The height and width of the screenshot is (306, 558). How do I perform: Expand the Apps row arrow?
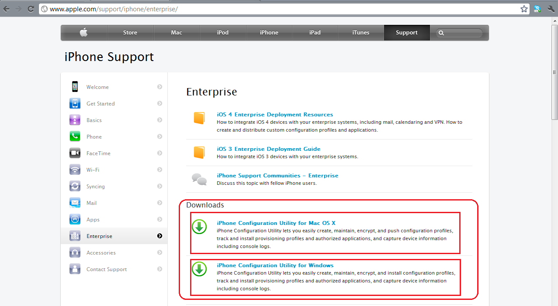159,219
